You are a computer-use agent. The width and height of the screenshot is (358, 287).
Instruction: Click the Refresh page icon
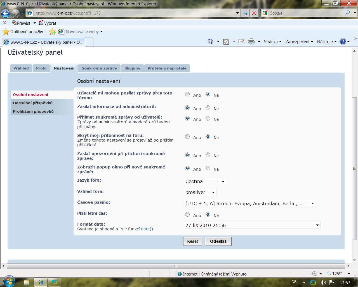tap(245, 13)
